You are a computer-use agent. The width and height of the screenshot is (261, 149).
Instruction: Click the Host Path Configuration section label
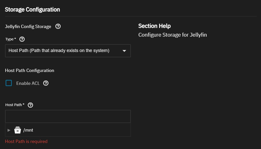click(29, 70)
